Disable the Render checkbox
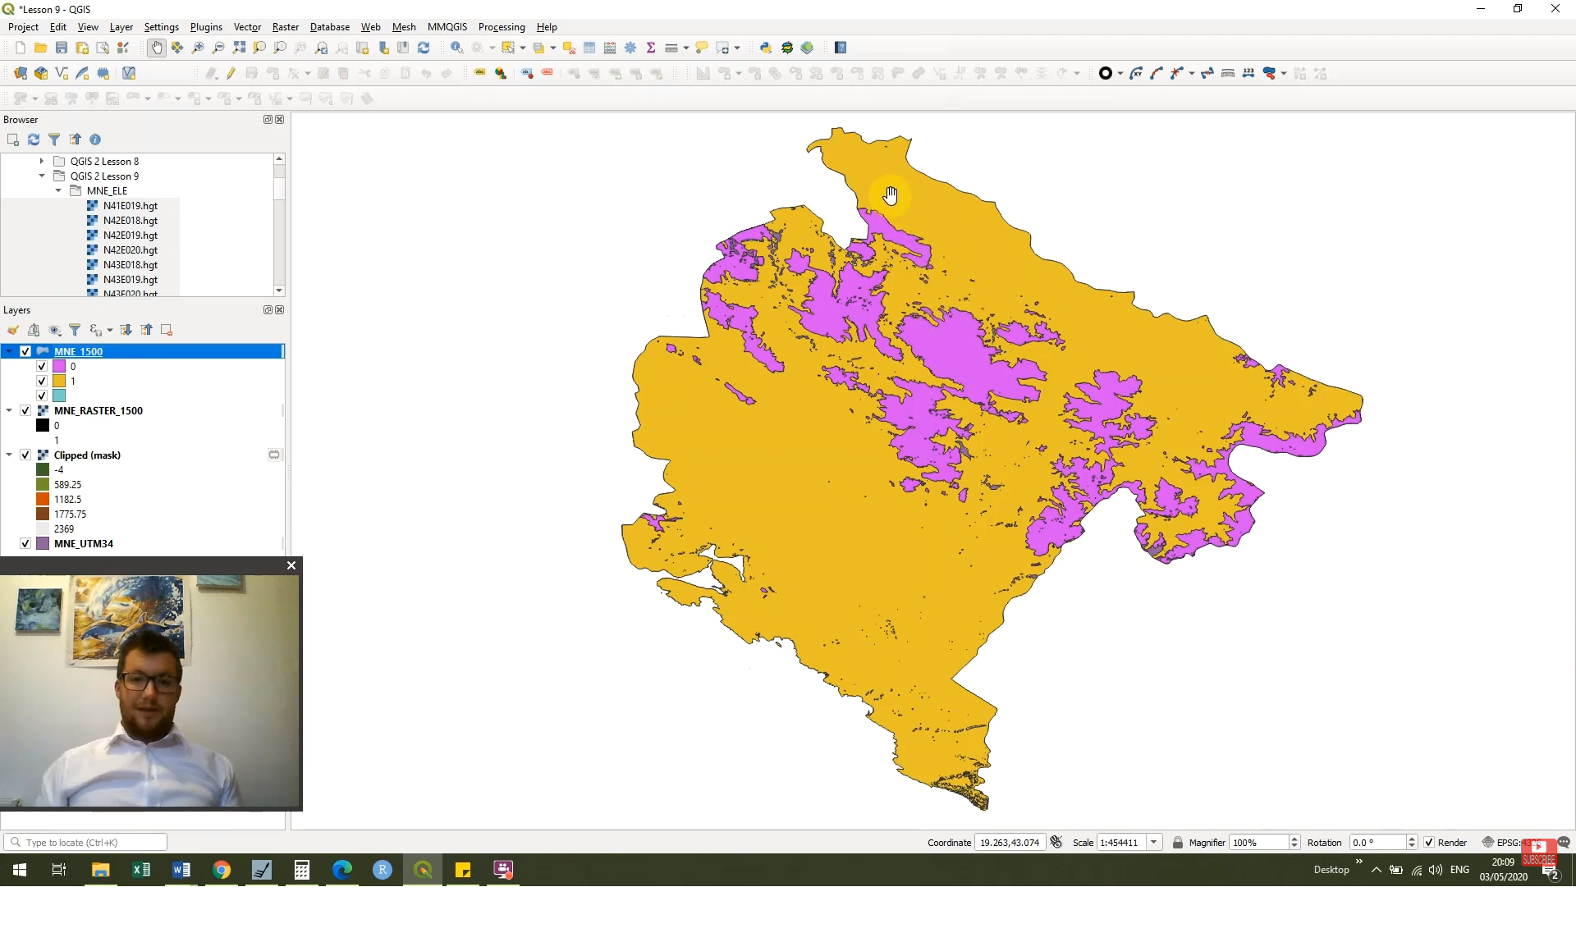The height and width of the screenshot is (942, 1576). pyautogui.click(x=1431, y=842)
